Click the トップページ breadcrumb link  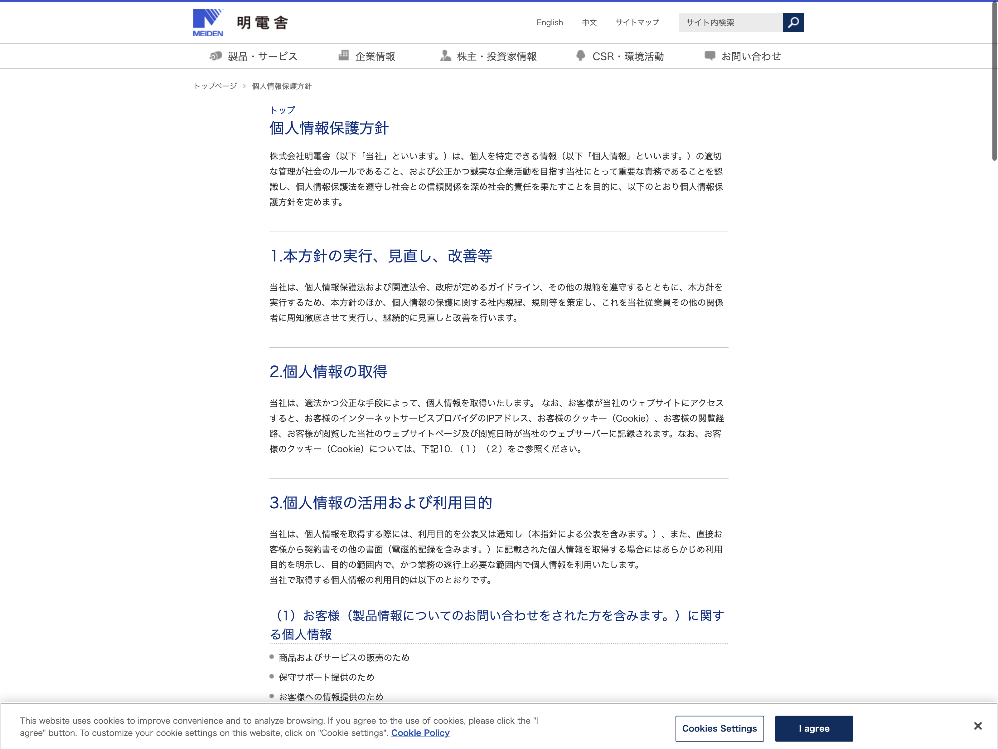point(215,86)
